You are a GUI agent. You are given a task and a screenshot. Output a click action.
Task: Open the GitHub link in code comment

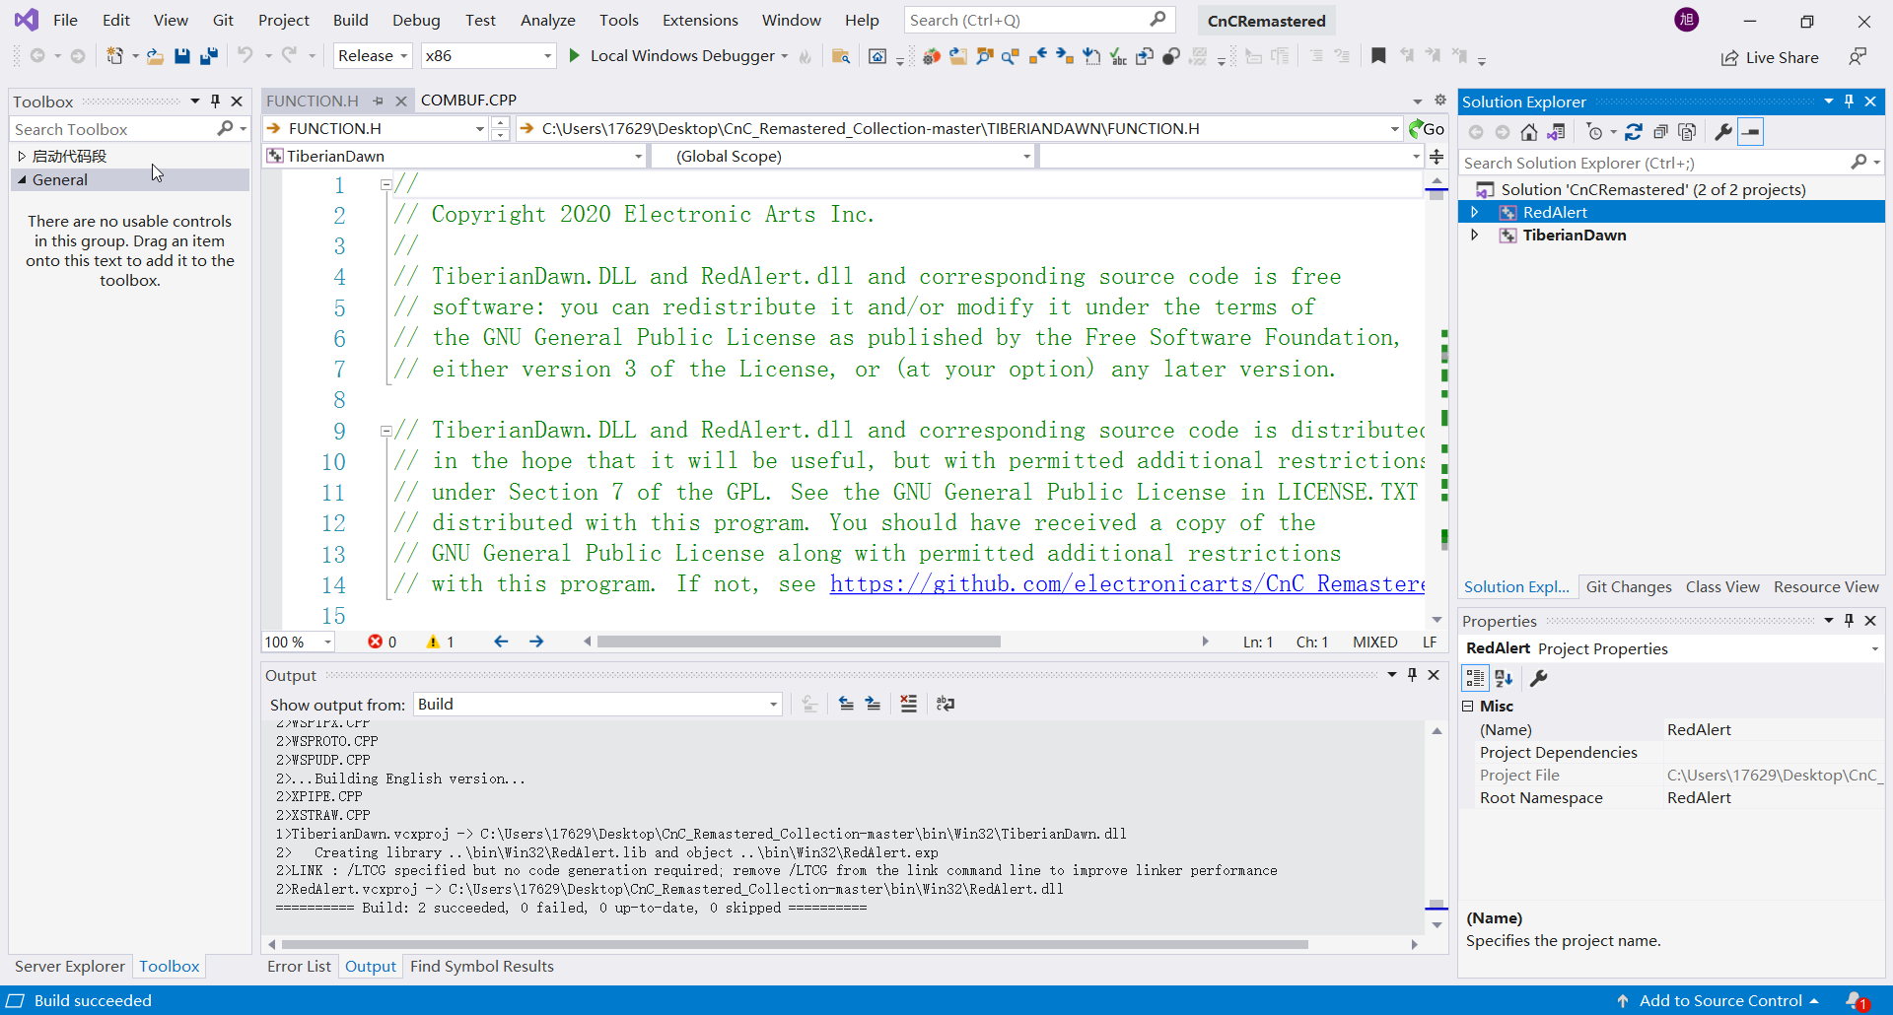pyautogui.click(x=1127, y=584)
